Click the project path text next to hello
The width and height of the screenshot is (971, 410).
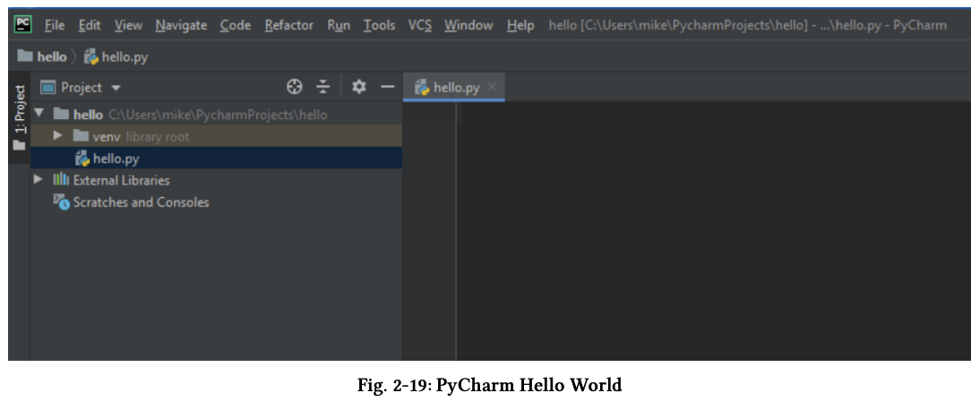pos(218,115)
